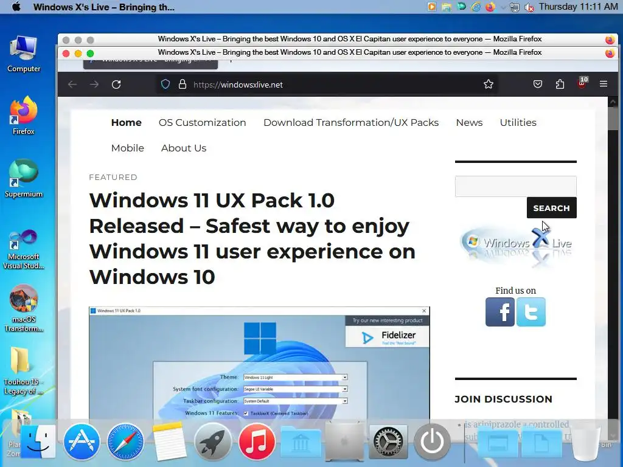Click Firefox icon in menu bar tray
Image resolution: width=623 pixels, height=467 pixels.
(x=490, y=7)
